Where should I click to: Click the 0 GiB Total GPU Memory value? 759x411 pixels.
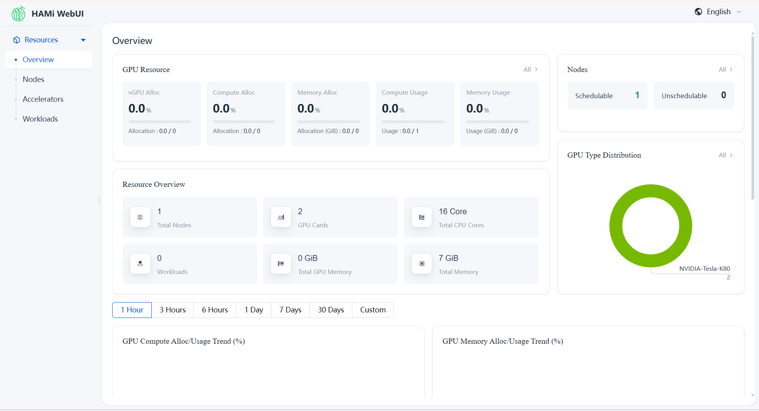click(x=308, y=259)
